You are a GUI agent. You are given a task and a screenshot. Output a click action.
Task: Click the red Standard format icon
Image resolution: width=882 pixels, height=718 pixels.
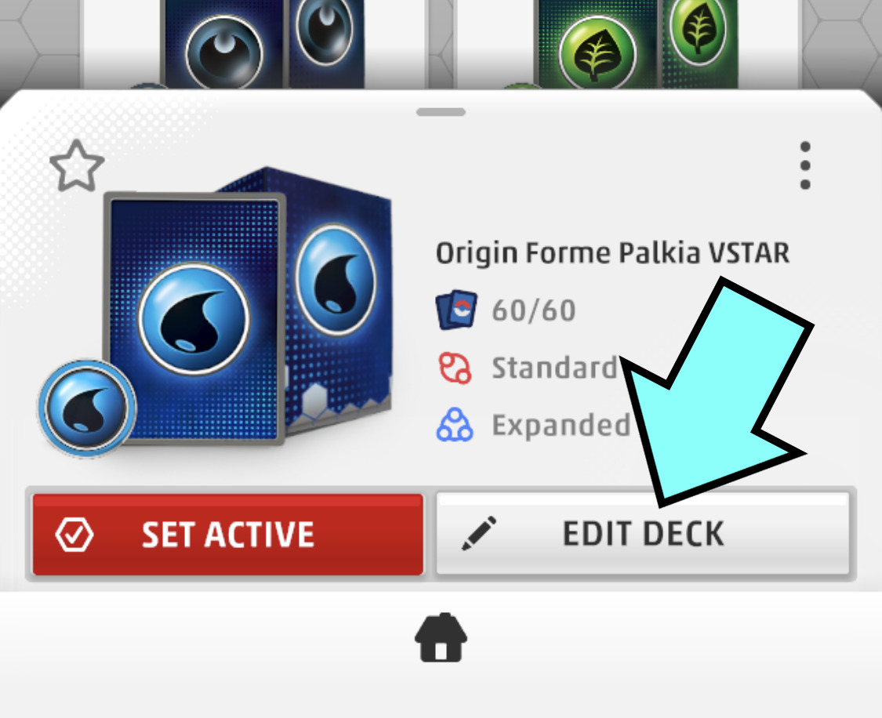tap(455, 368)
